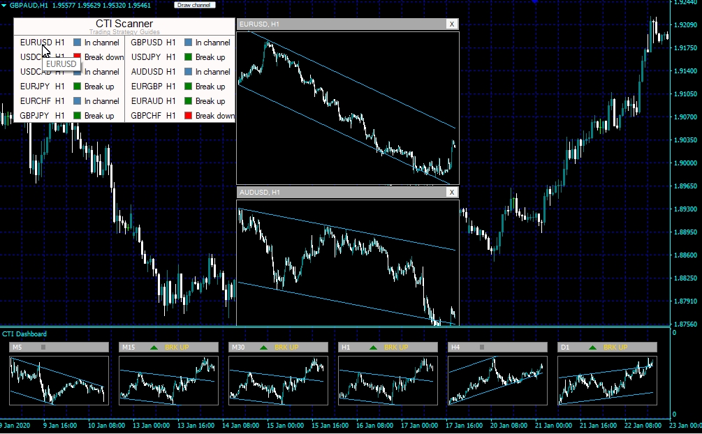Click the 14 Jan 08:00 time axis label

click(240, 426)
